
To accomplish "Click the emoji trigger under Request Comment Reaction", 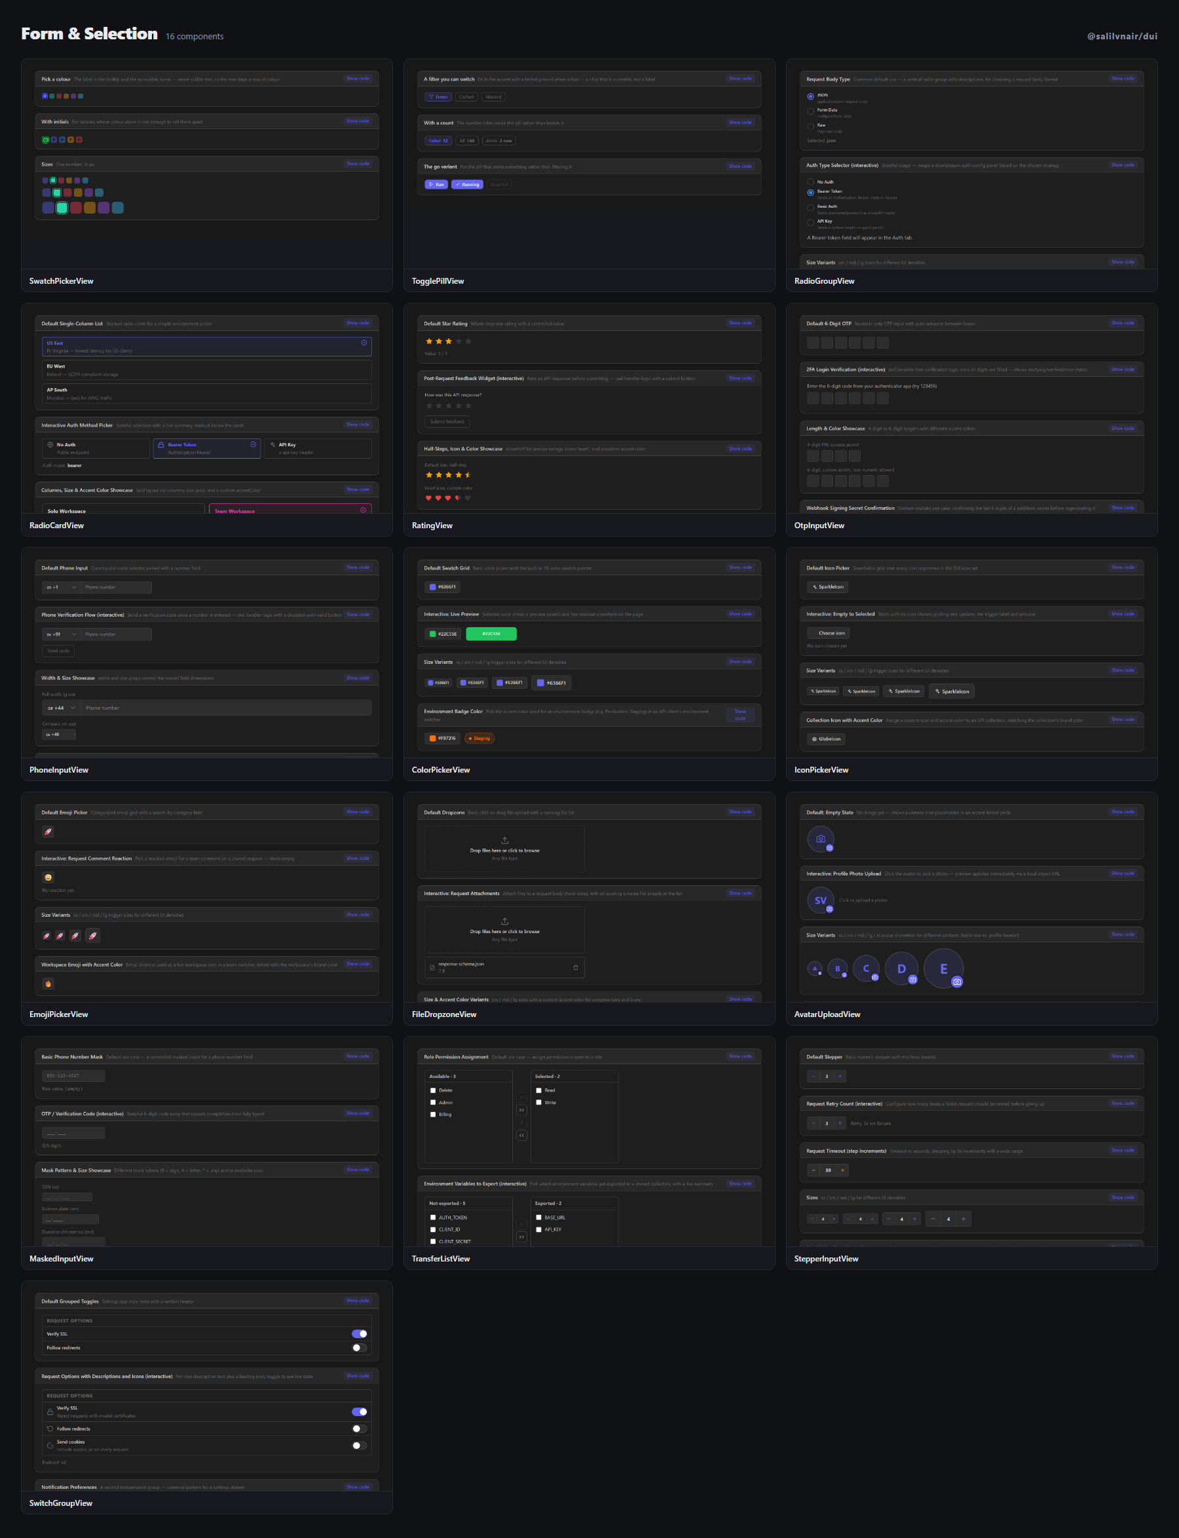I will [x=48, y=877].
